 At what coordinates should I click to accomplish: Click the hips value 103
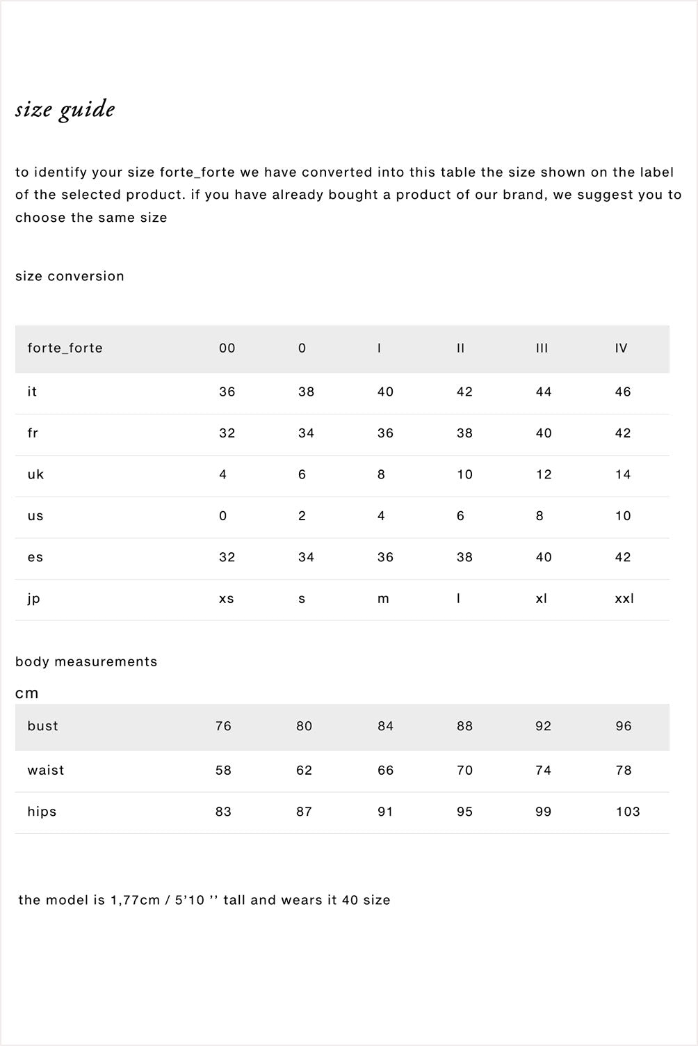[x=627, y=812]
